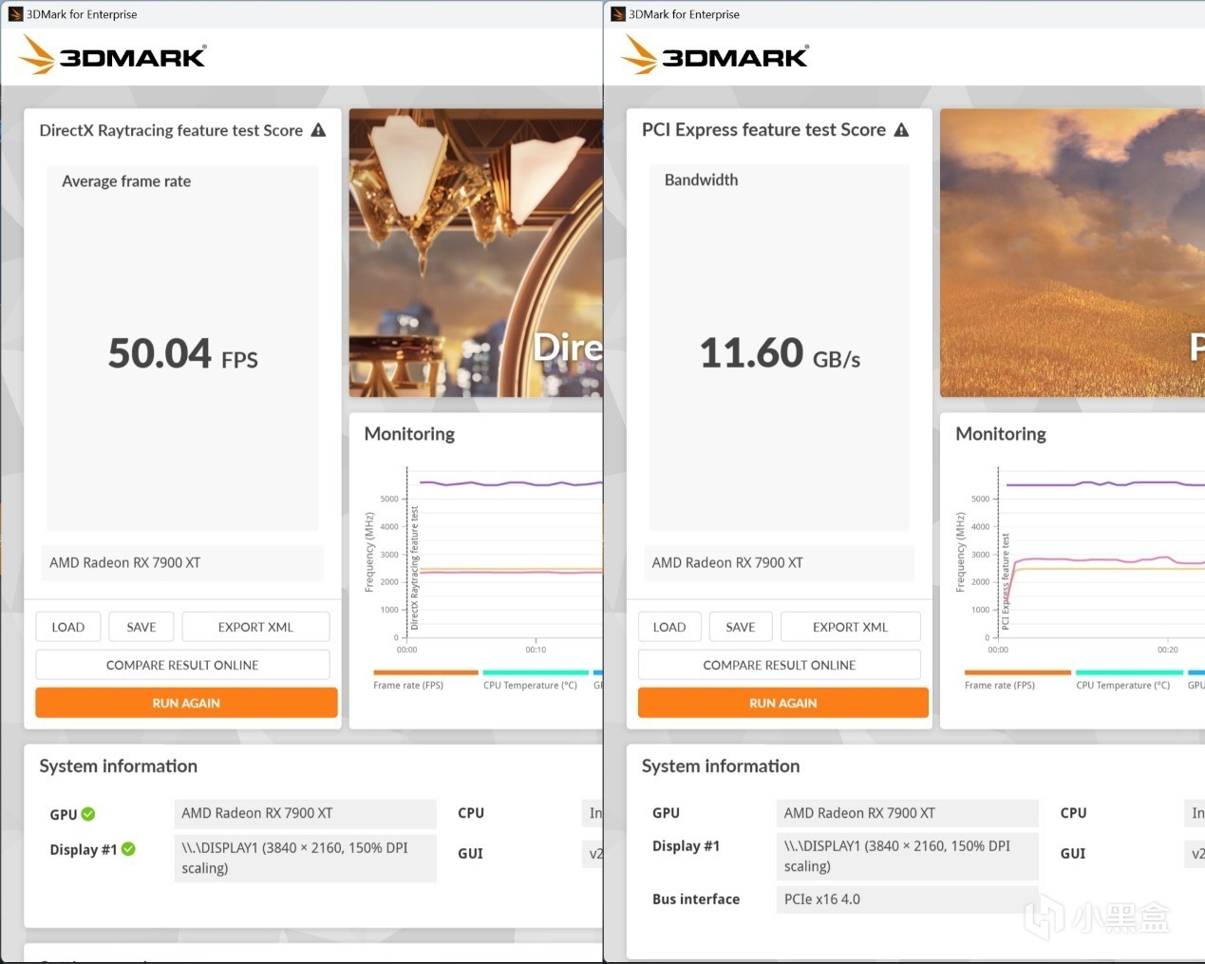Click the DirectX Raytracing preview thumbnail

[x=476, y=253]
